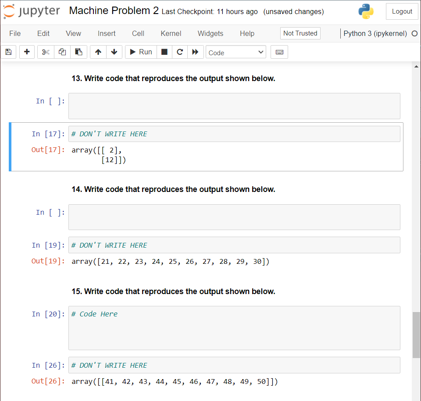
Task: Click the '# Code Here' cell In [20]
Action: click(x=234, y=328)
